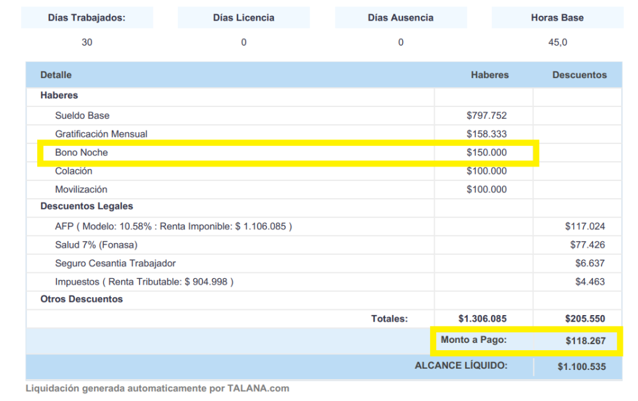Click the Descuentos Legales section heading
This screenshot has height=401, width=638.
87,206
